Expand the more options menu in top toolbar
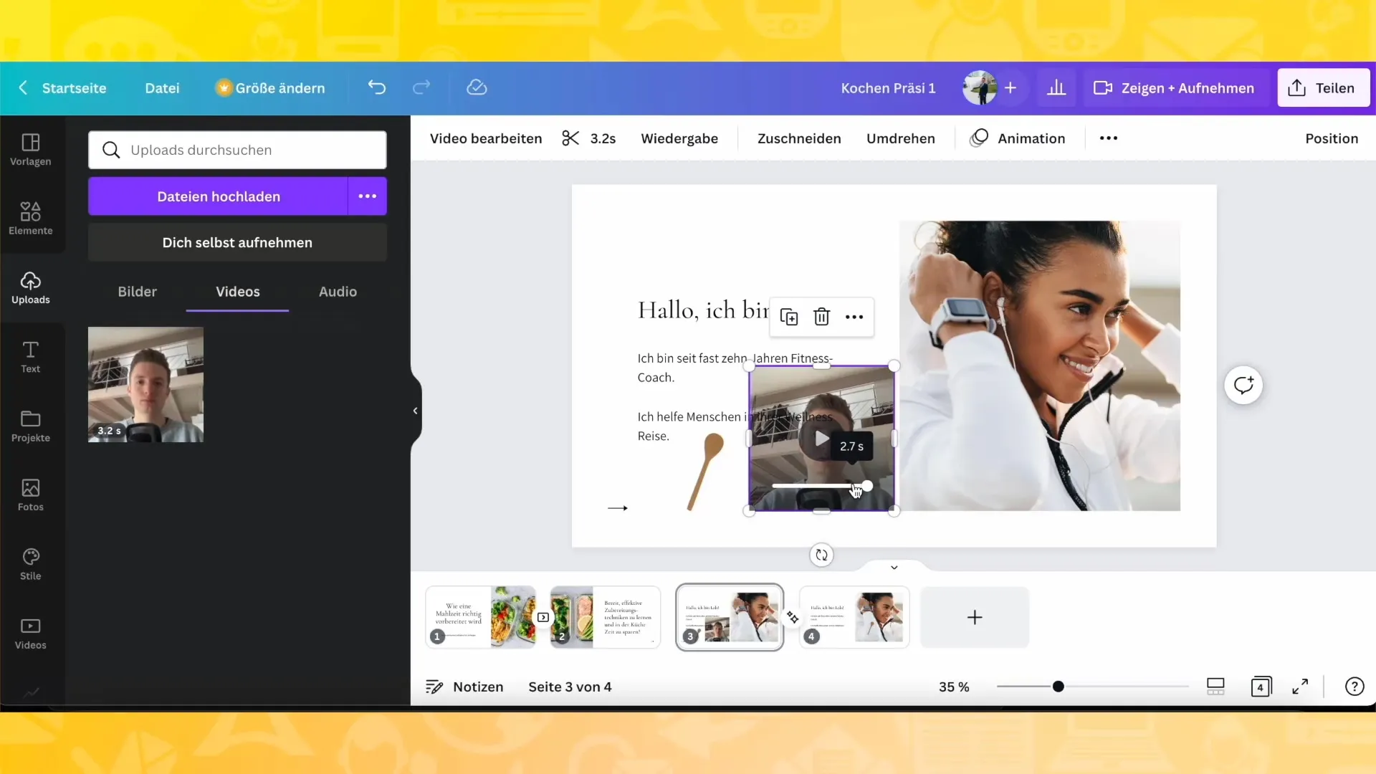Image resolution: width=1376 pixels, height=774 pixels. pyautogui.click(x=1109, y=138)
